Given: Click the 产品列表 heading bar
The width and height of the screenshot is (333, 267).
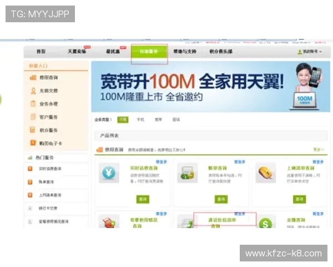Looking at the screenshot, I should click(211, 136).
